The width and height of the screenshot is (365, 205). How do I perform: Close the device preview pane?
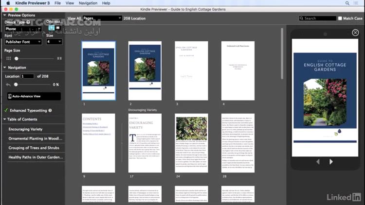pyautogui.click(x=355, y=33)
